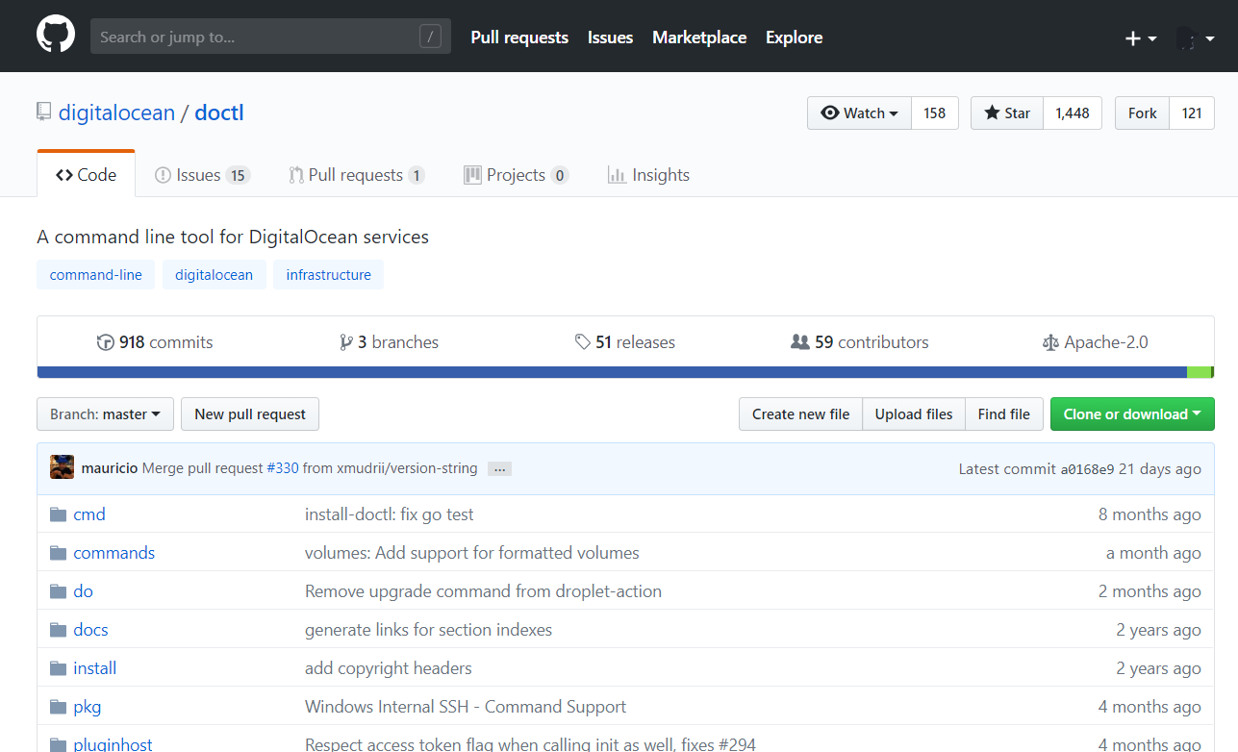Open the commands folder
The height and width of the screenshot is (752, 1238).
pos(114,553)
